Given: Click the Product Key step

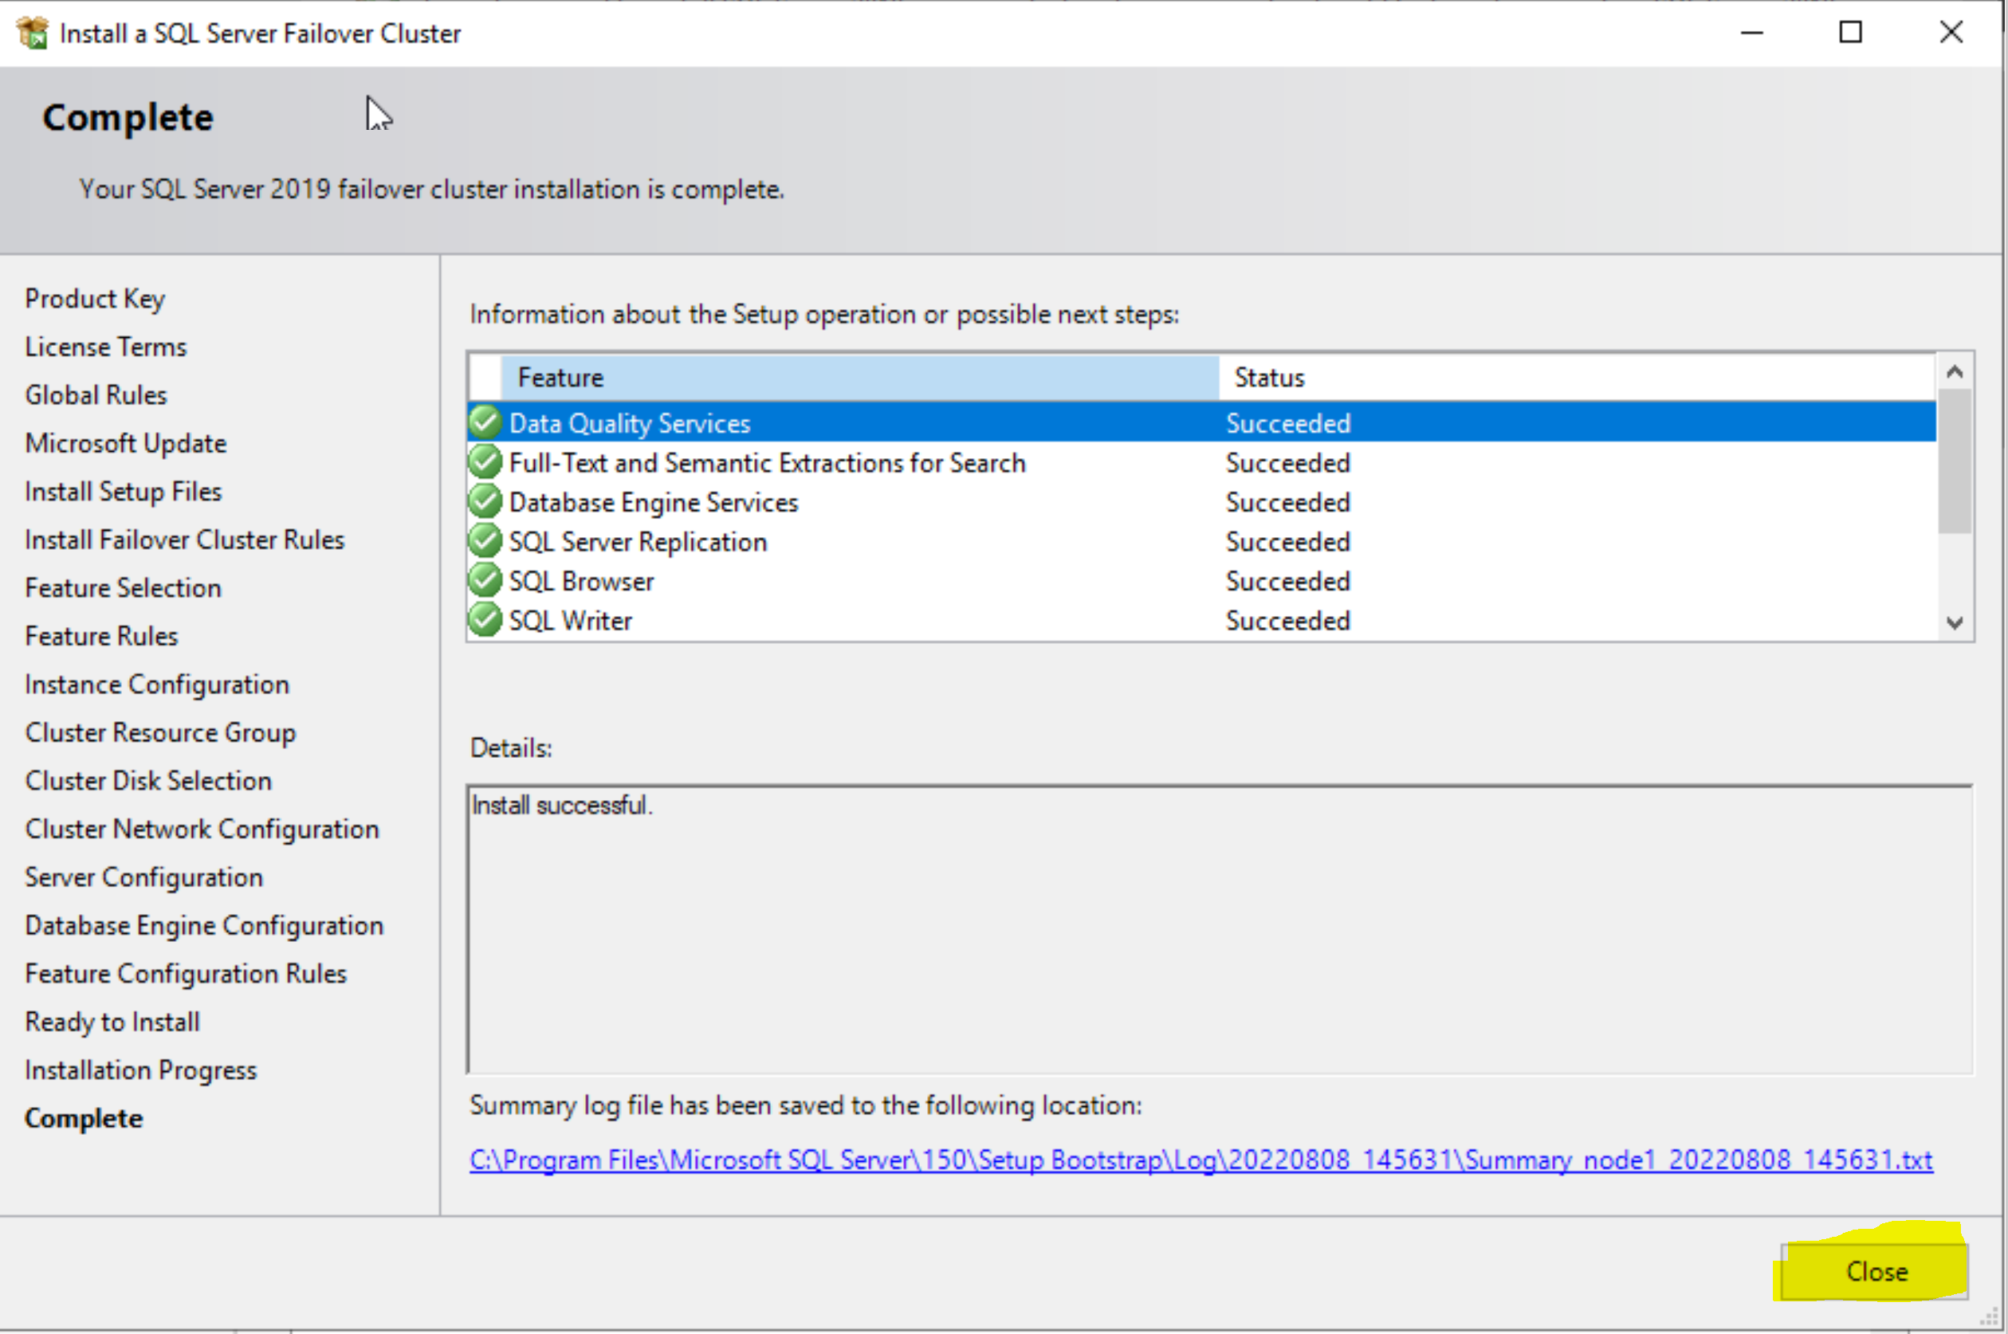Looking at the screenshot, I should click(96, 299).
